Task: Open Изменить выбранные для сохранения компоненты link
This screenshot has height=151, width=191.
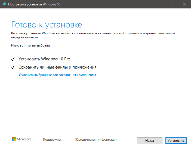Action: [x=57, y=75]
